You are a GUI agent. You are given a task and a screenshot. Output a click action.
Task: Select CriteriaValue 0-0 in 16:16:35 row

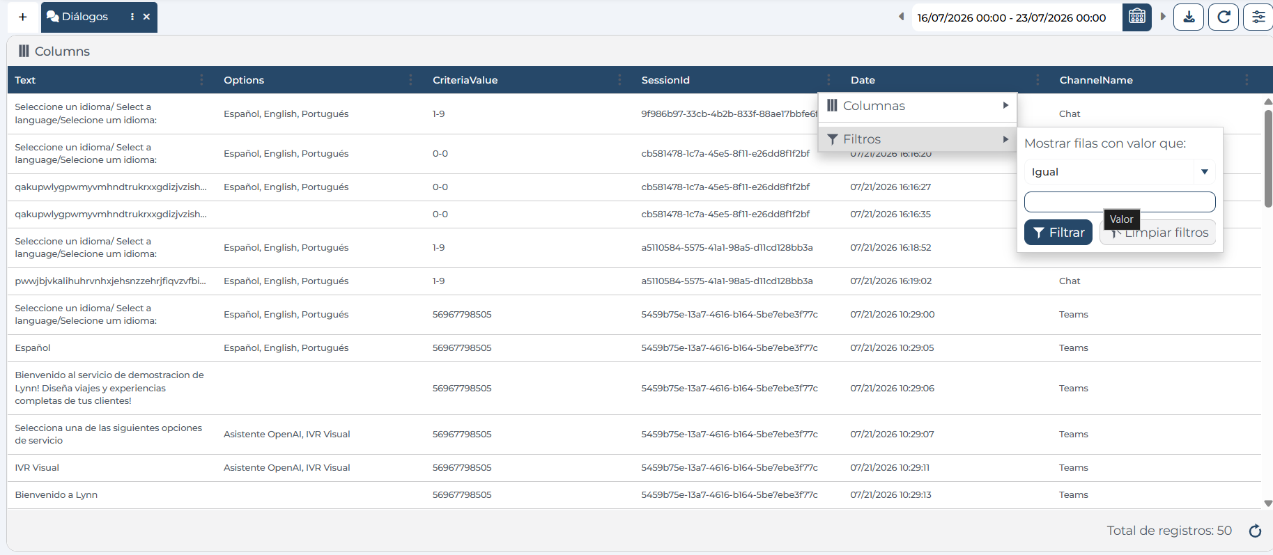(440, 214)
